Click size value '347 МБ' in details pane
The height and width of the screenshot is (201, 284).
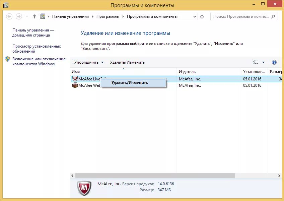click(164, 190)
